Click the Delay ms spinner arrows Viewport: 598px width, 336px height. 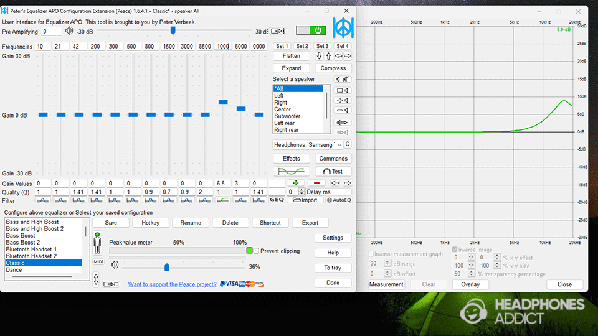[x=302, y=192]
